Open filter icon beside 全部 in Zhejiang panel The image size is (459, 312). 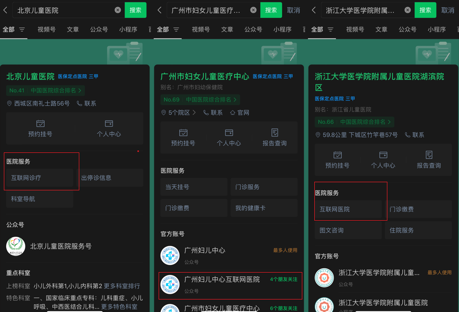click(331, 29)
